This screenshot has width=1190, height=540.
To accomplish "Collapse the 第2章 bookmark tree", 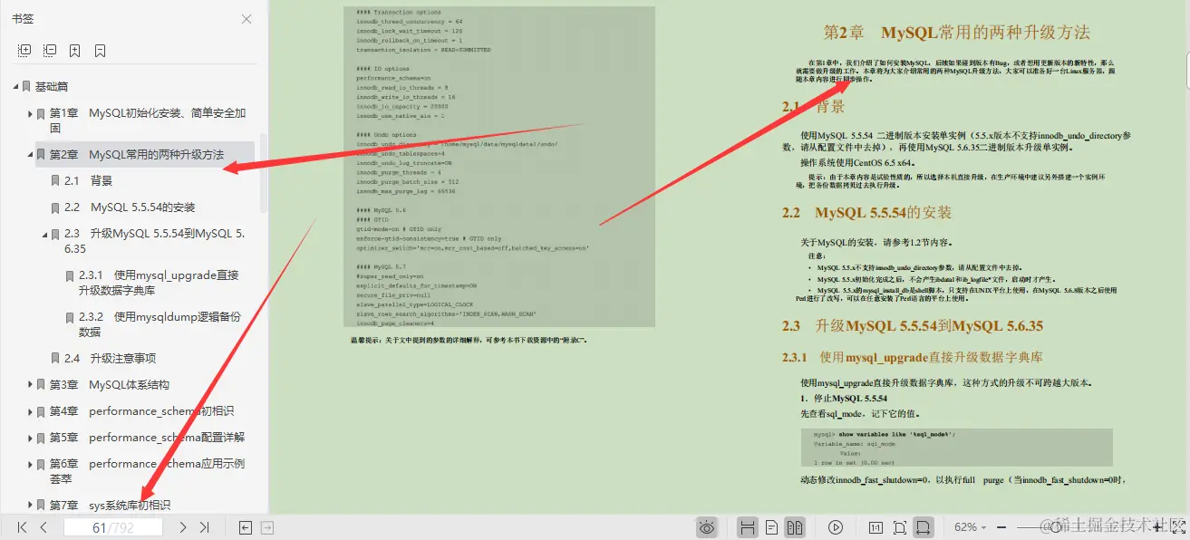I will [x=30, y=154].
